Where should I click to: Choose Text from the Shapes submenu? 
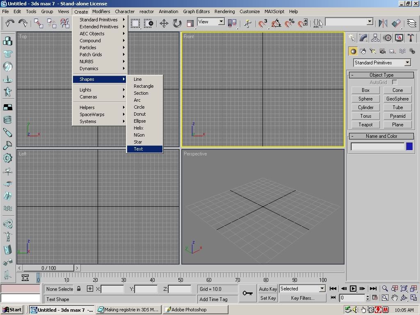click(x=145, y=149)
